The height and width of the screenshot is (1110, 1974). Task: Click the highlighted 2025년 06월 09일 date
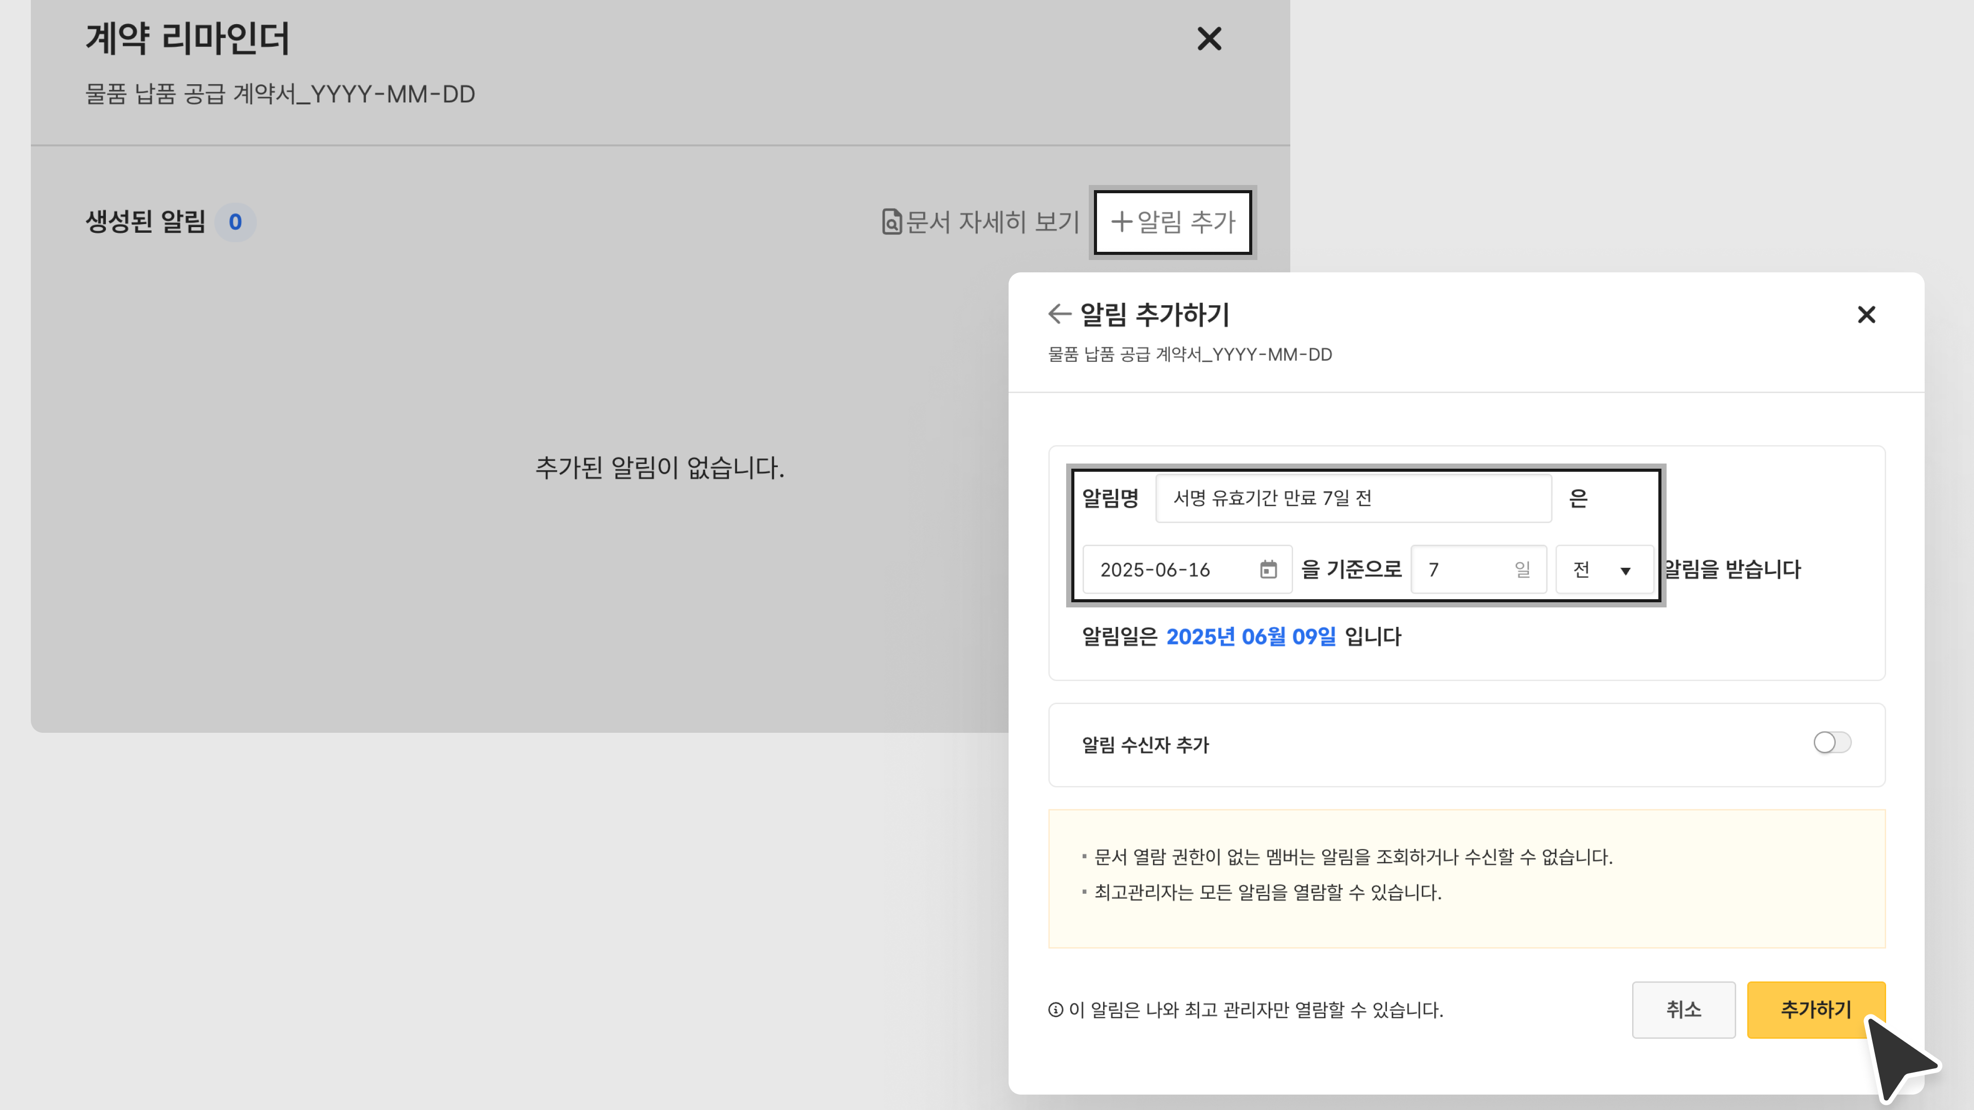tap(1251, 637)
